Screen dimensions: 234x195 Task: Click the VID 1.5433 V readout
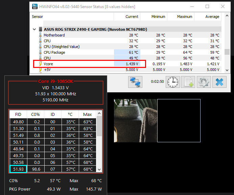tap(55, 88)
